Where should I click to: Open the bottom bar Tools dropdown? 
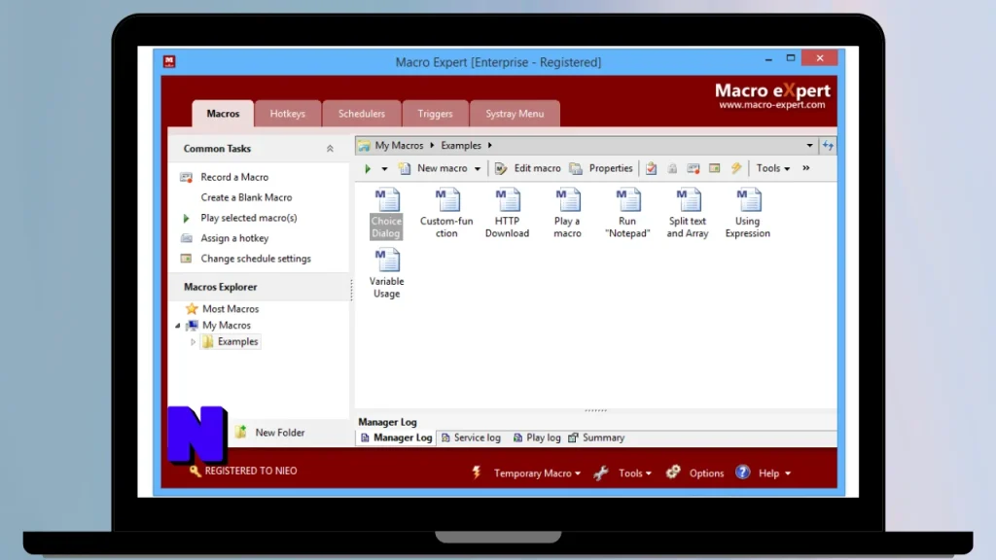tap(634, 473)
